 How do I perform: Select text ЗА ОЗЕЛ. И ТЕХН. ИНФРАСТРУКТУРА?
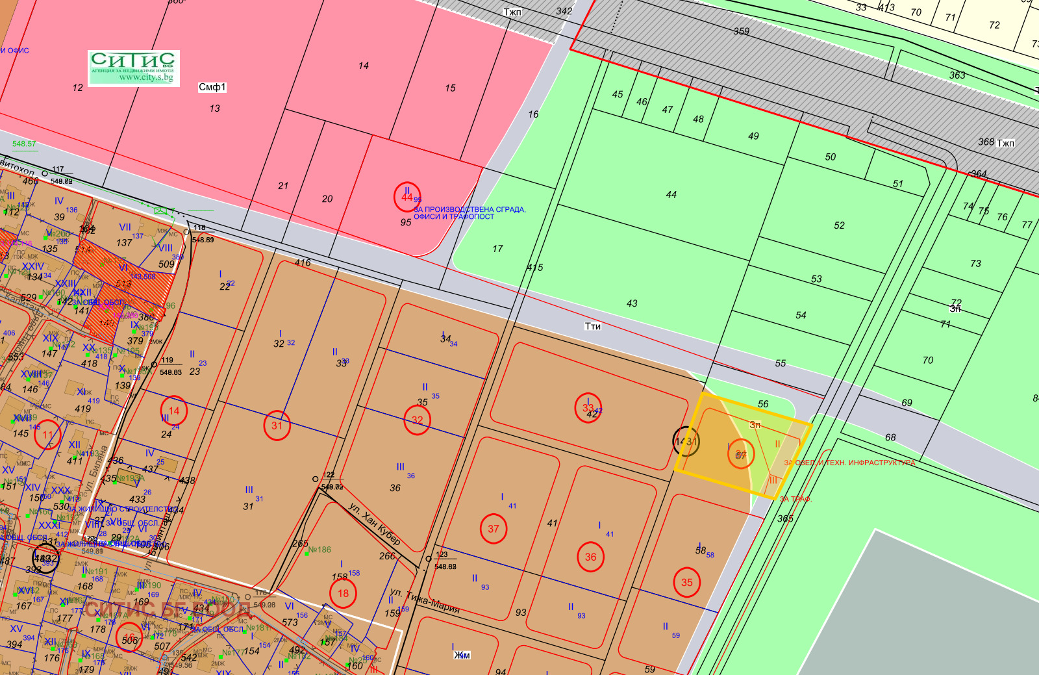tap(849, 463)
